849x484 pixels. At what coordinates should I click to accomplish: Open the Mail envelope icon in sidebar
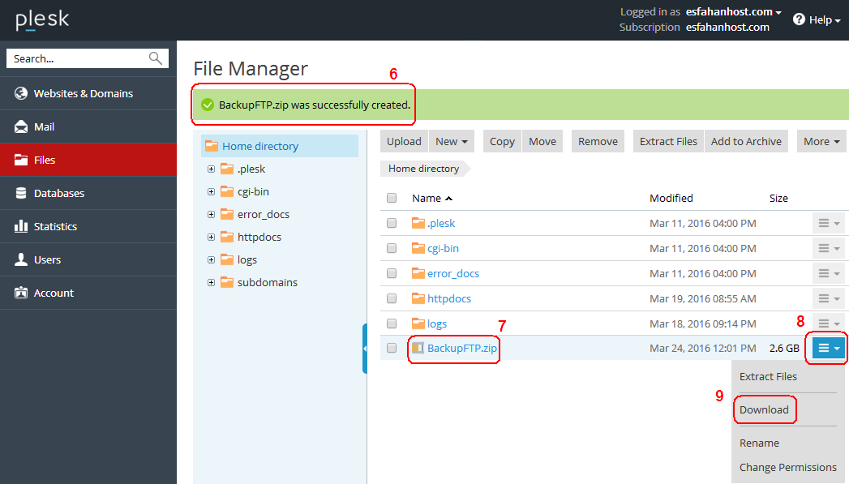(x=21, y=126)
